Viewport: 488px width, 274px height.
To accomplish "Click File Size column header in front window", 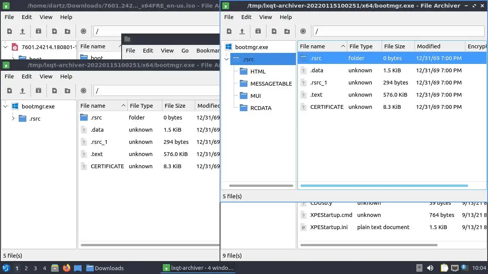I will (398, 46).
